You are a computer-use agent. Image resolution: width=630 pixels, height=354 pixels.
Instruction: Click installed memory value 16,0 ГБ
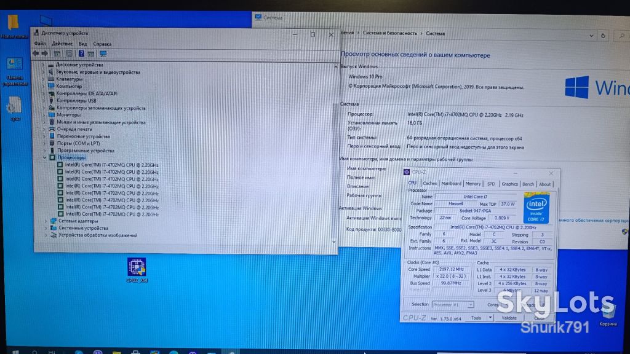tap(415, 123)
